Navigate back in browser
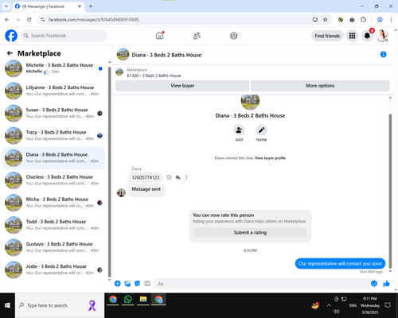This screenshot has width=398, height=318. [x=7, y=20]
